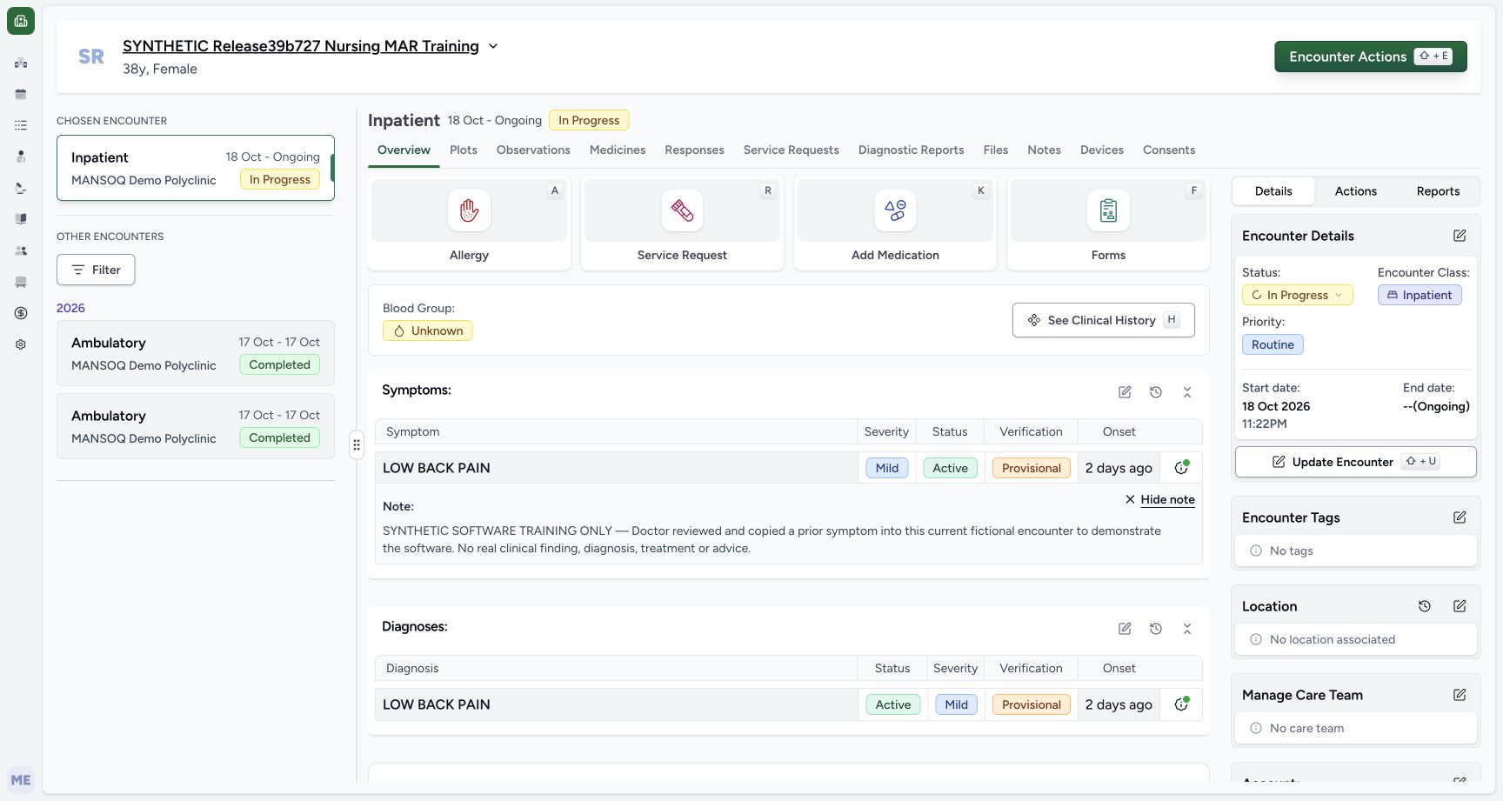This screenshot has width=1503, height=801.
Task: Edit Manage Care Team via pencil icon
Action: tap(1460, 695)
